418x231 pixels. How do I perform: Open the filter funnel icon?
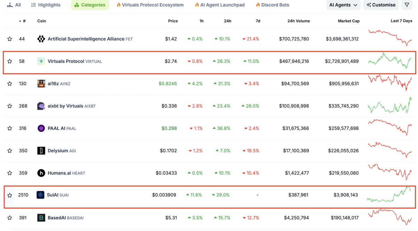click(407, 5)
